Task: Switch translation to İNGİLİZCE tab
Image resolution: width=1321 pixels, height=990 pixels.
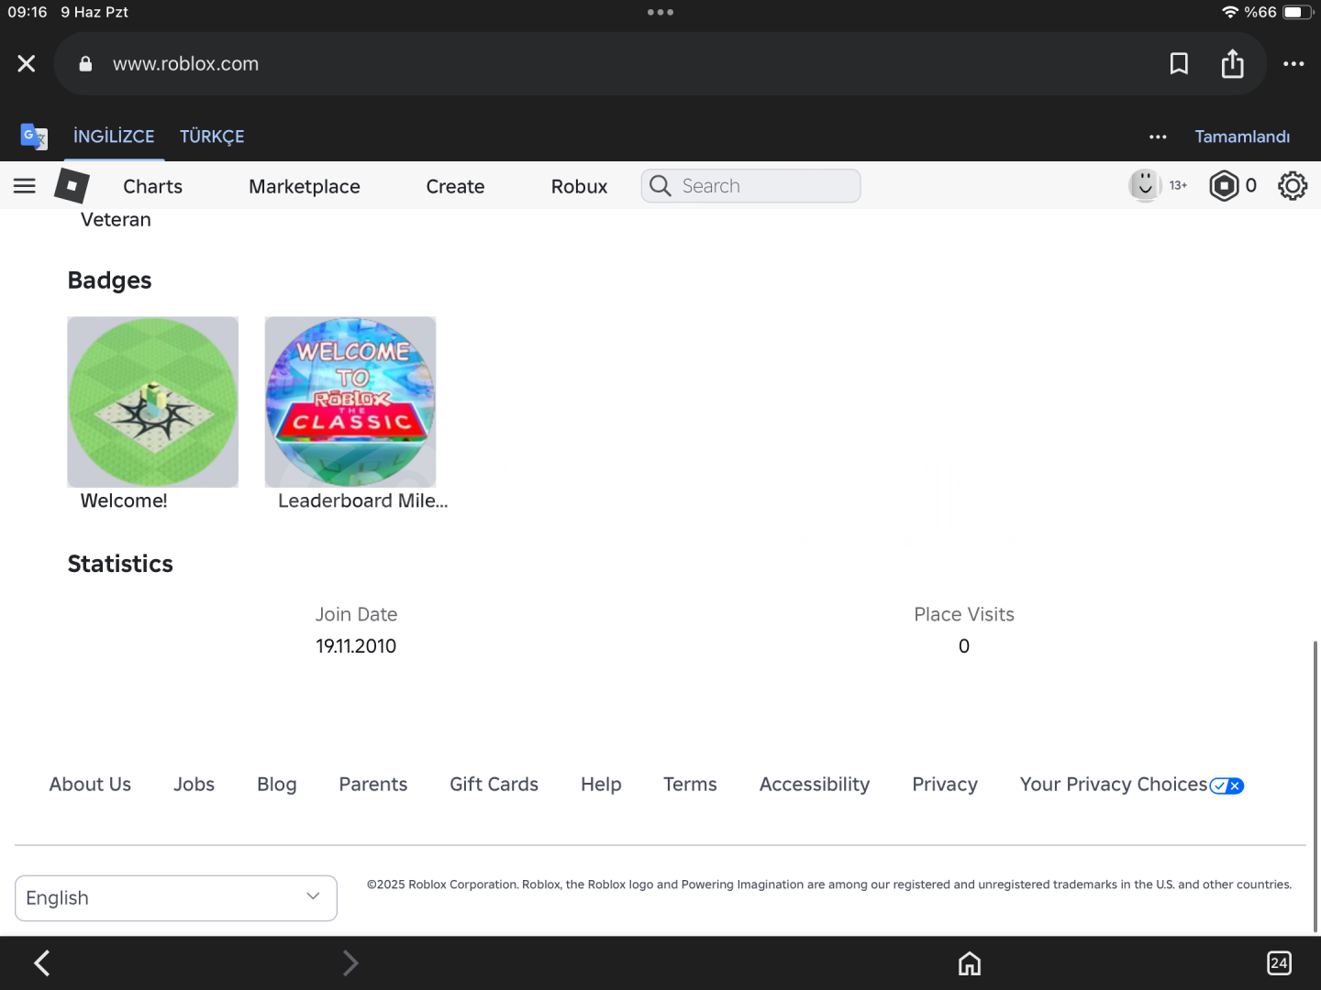Action: pyautogui.click(x=114, y=137)
